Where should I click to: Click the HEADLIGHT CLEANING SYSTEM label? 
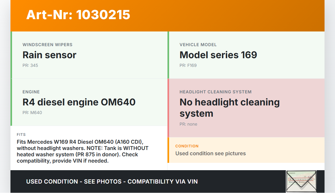click(215, 92)
